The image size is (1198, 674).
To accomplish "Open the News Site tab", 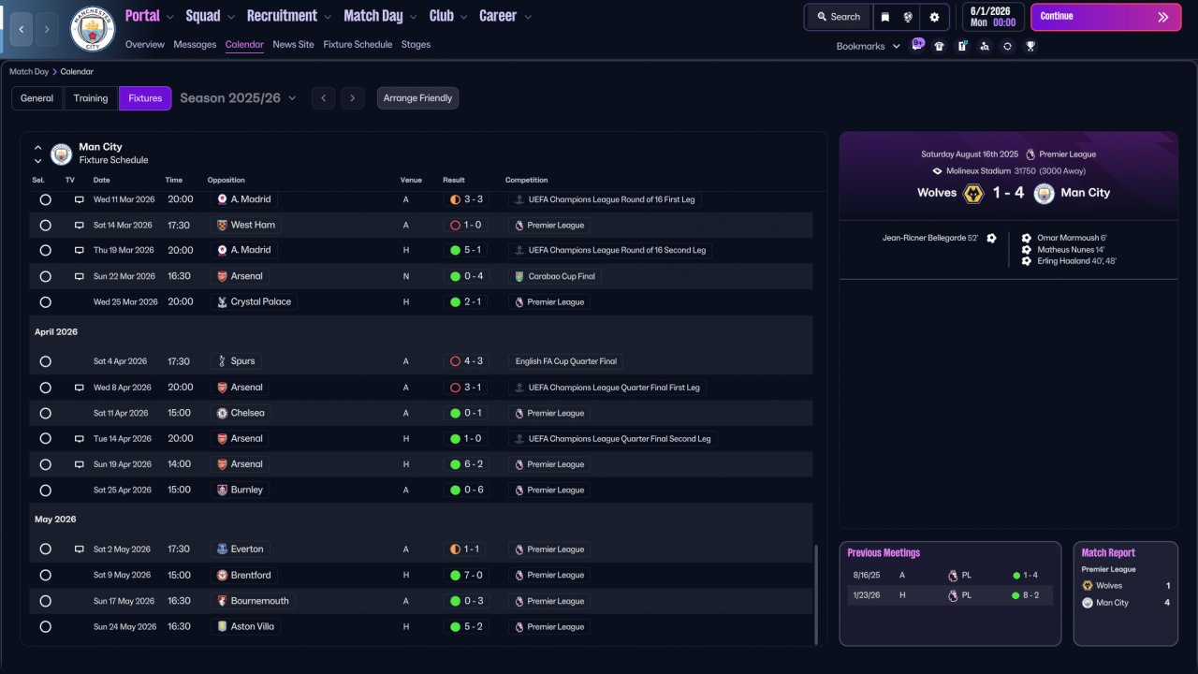I will pyautogui.click(x=294, y=44).
